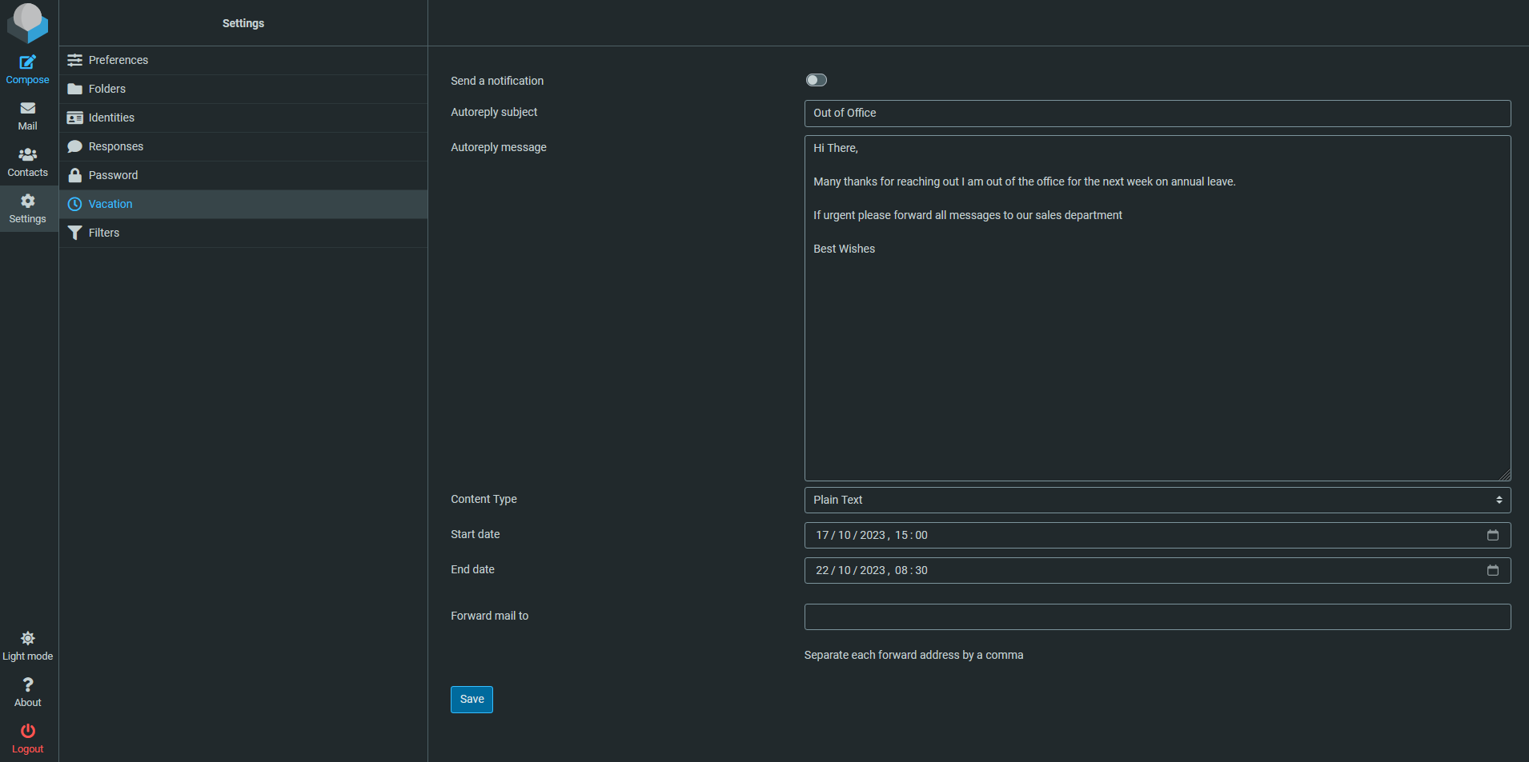Click the Identities card icon
The height and width of the screenshot is (762, 1529).
click(x=74, y=118)
